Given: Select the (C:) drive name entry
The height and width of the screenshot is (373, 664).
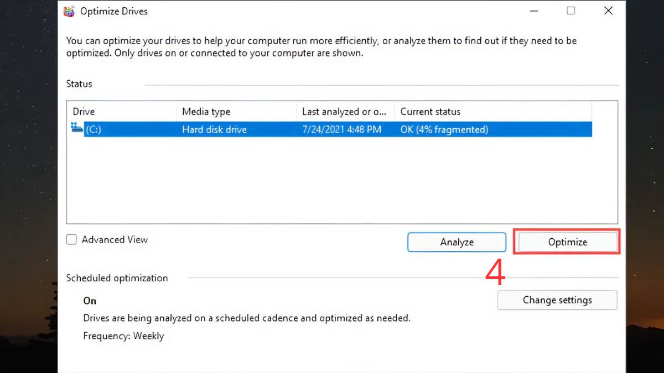Looking at the screenshot, I should tap(94, 130).
